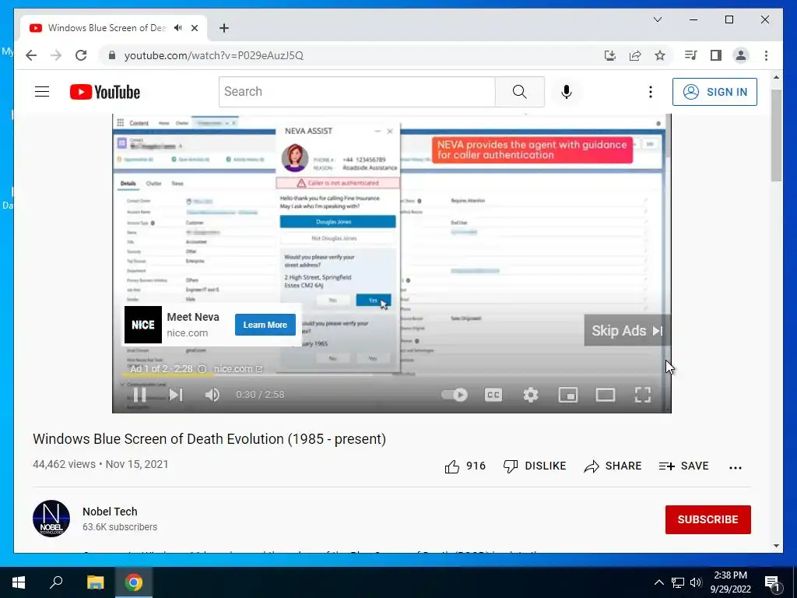Switch to theater mode
The width and height of the screenshot is (797, 598).
pos(606,395)
